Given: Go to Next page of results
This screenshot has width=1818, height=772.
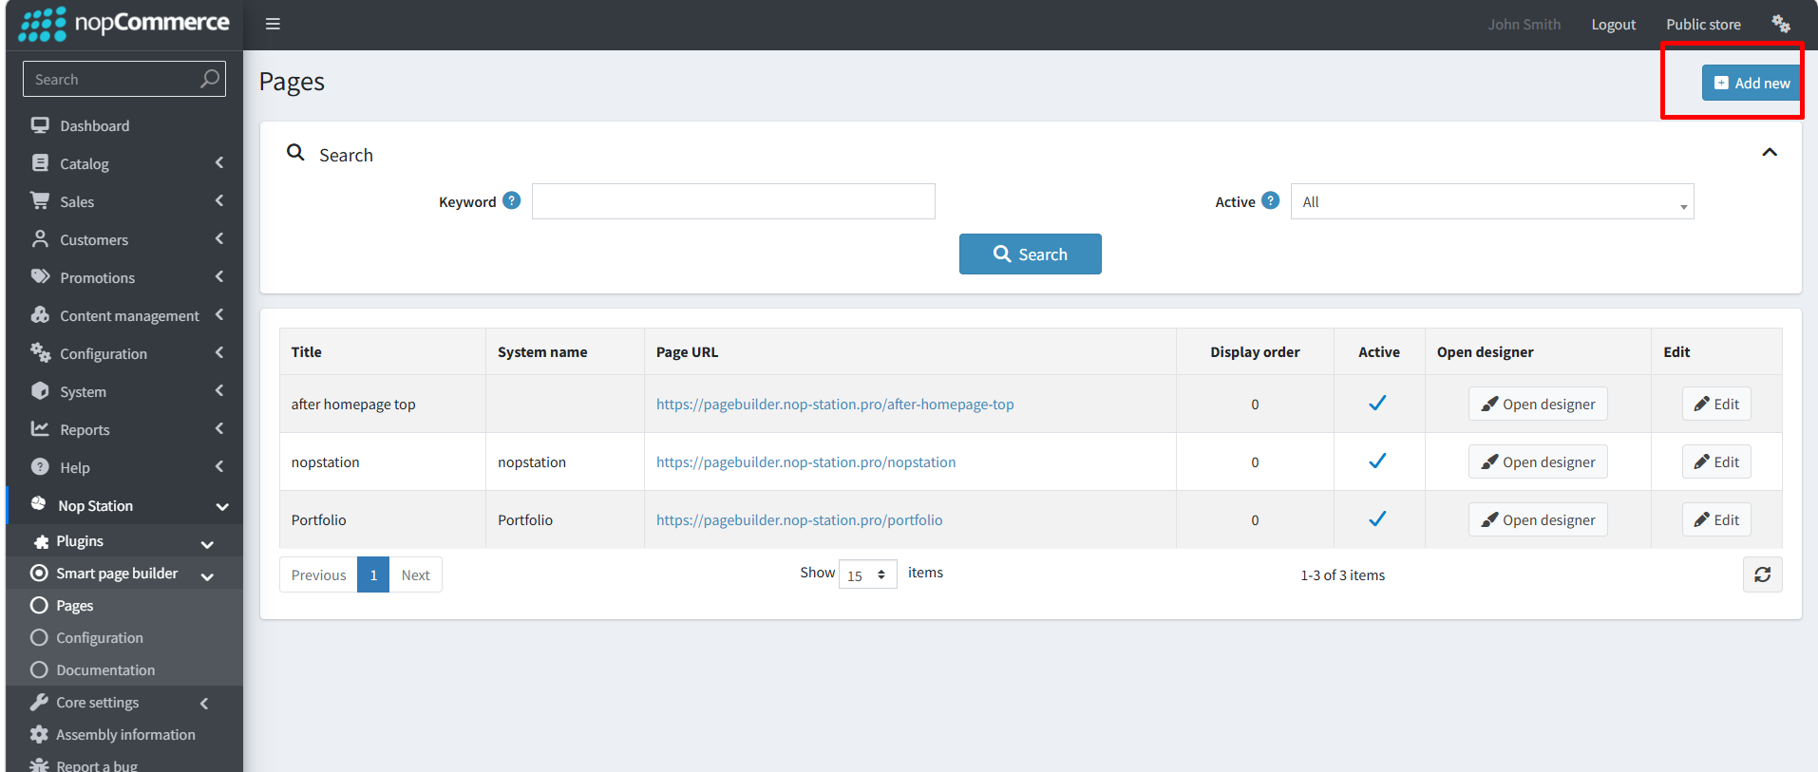Looking at the screenshot, I should [415, 574].
